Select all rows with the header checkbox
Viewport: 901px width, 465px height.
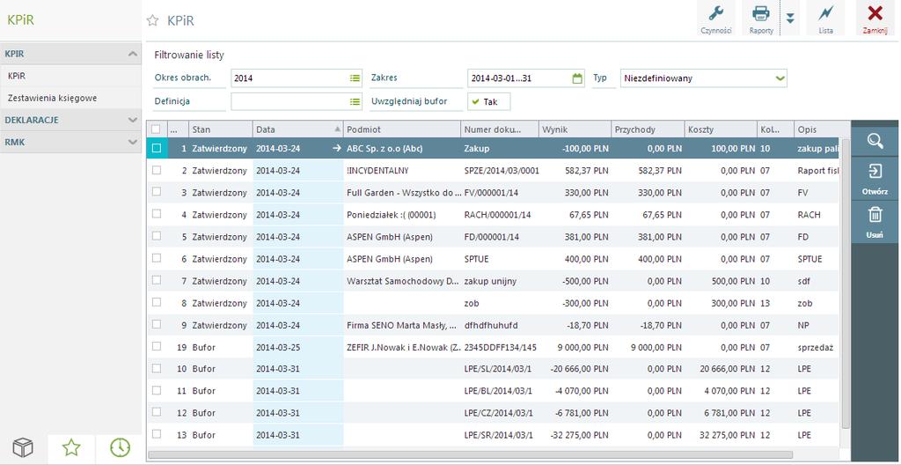(x=157, y=129)
